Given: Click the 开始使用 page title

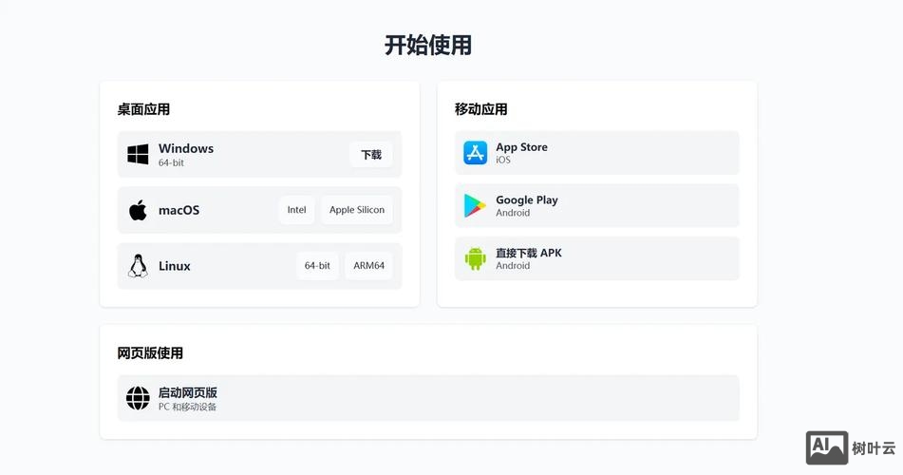Looking at the screenshot, I should pos(428,45).
